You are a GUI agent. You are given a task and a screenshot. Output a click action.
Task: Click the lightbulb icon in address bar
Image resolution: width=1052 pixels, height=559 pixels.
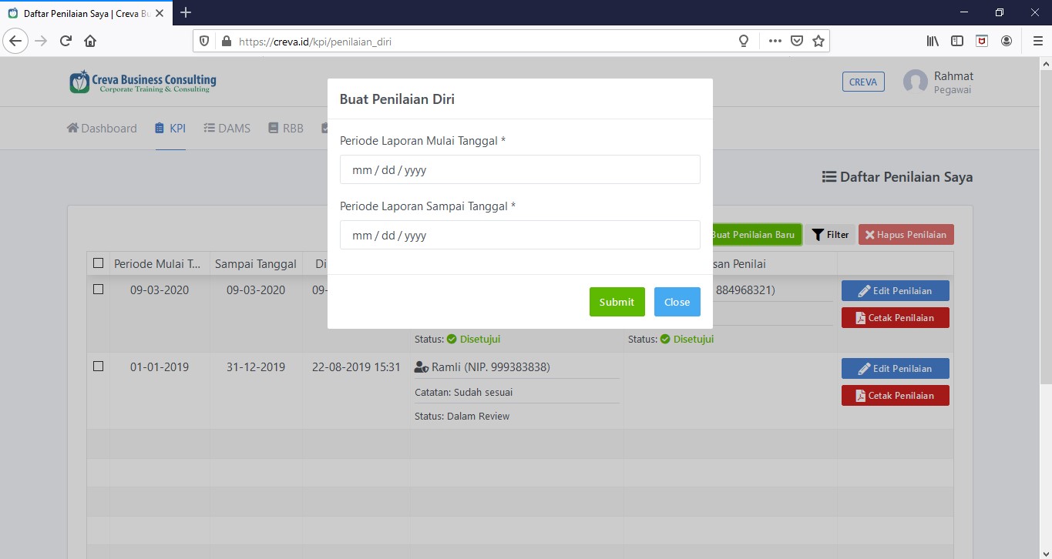(x=744, y=42)
